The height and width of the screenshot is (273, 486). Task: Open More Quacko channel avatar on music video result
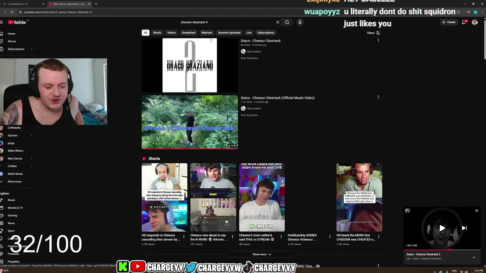tap(243, 108)
